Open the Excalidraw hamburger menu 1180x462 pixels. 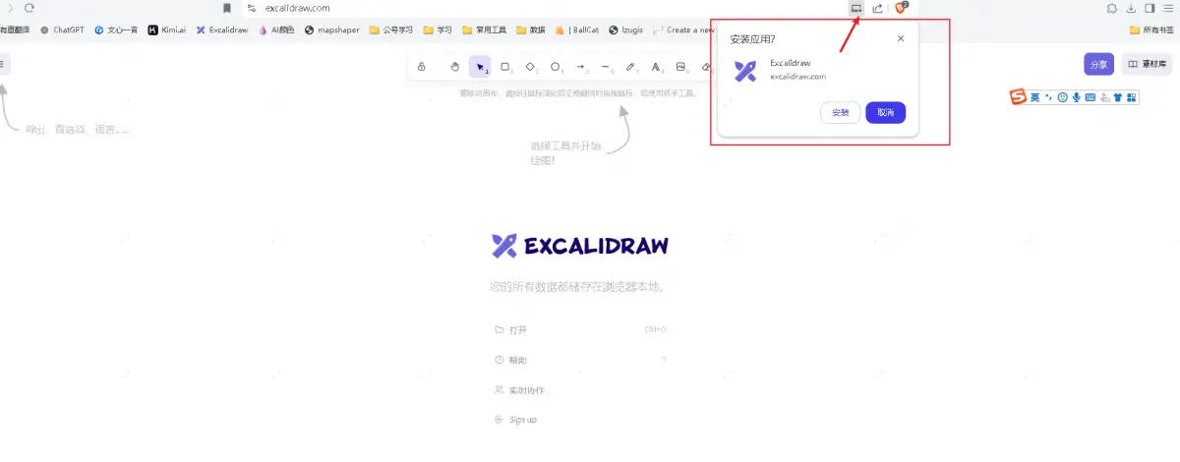coord(4,64)
